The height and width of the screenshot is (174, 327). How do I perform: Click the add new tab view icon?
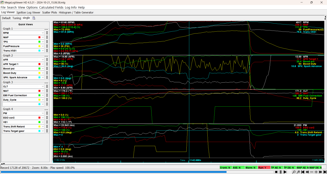(x=34, y=18)
